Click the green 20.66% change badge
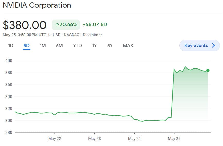Viewport: 223px width, 146px height. pos(66,25)
